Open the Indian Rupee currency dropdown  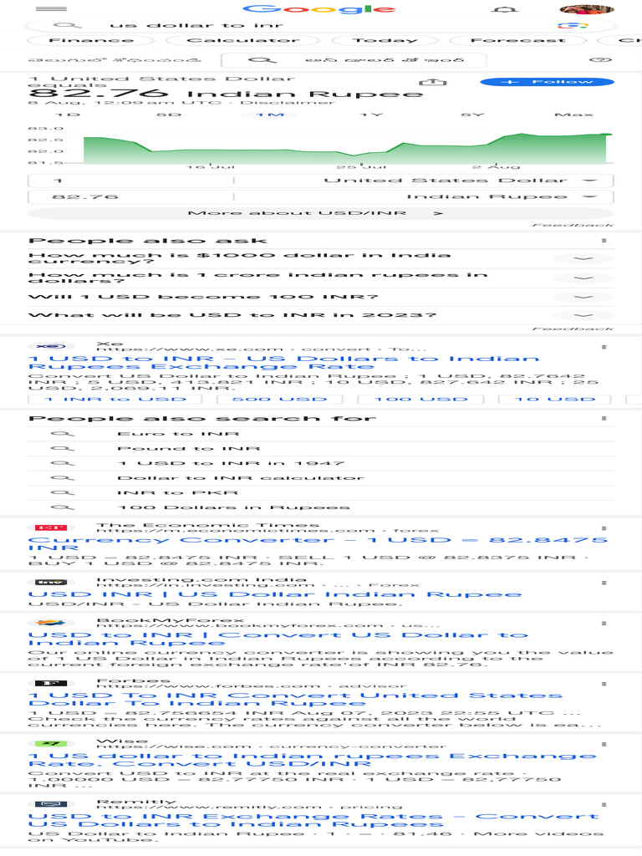(424, 197)
